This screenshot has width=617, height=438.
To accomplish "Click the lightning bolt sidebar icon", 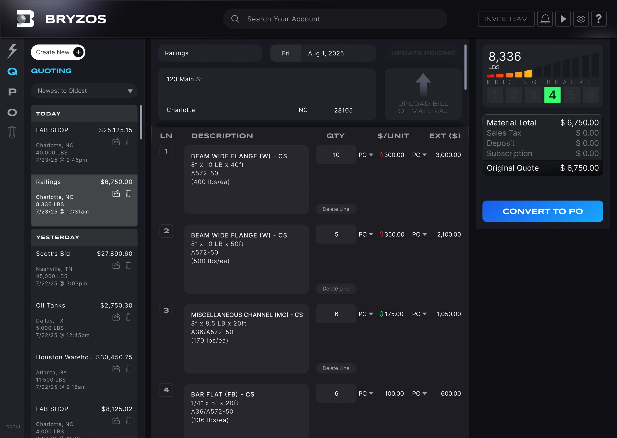I will (x=12, y=51).
